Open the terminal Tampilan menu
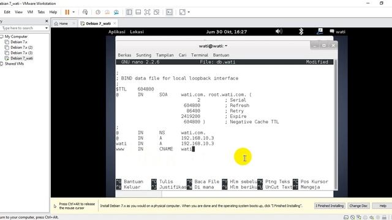The height and width of the screenshot is (220, 392). coord(165,55)
